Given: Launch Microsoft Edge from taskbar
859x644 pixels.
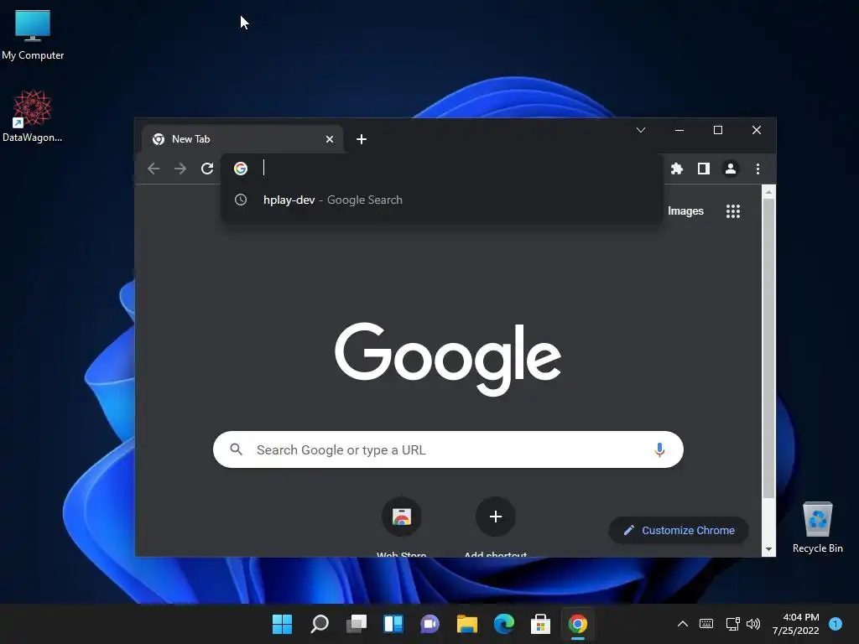Looking at the screenshot, I should pos(504,624).
